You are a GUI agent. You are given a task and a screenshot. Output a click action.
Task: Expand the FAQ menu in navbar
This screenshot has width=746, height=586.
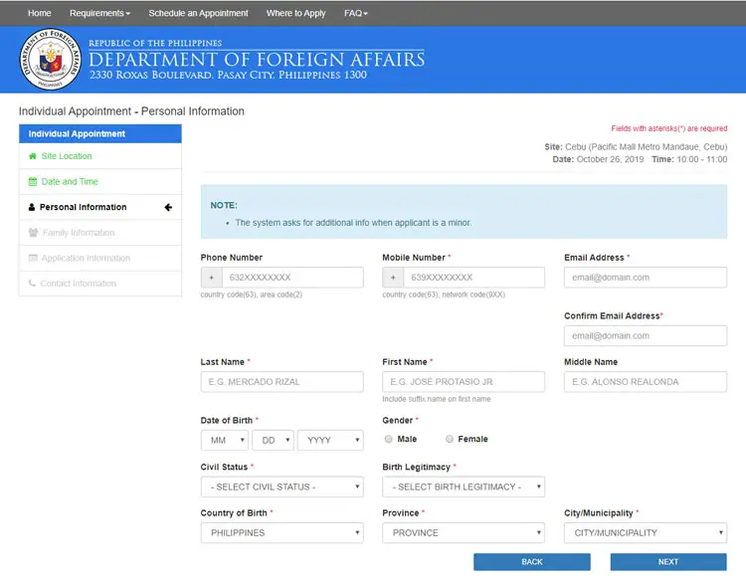(x=356, y=13)
